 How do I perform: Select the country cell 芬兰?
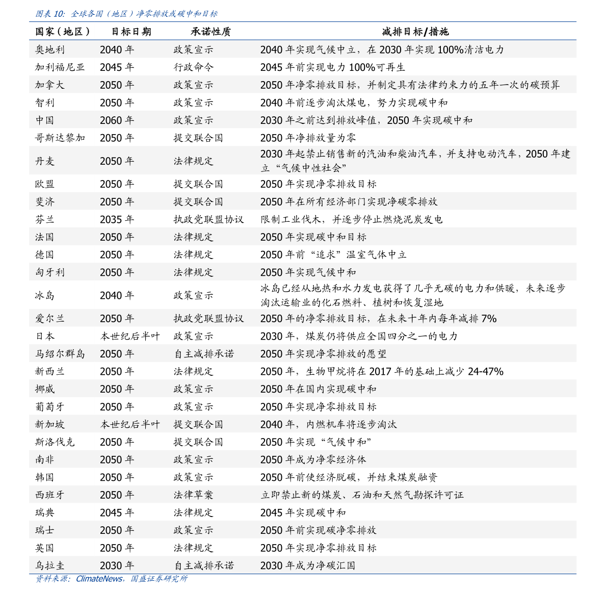pyautogui.click(x=45, y=220)
